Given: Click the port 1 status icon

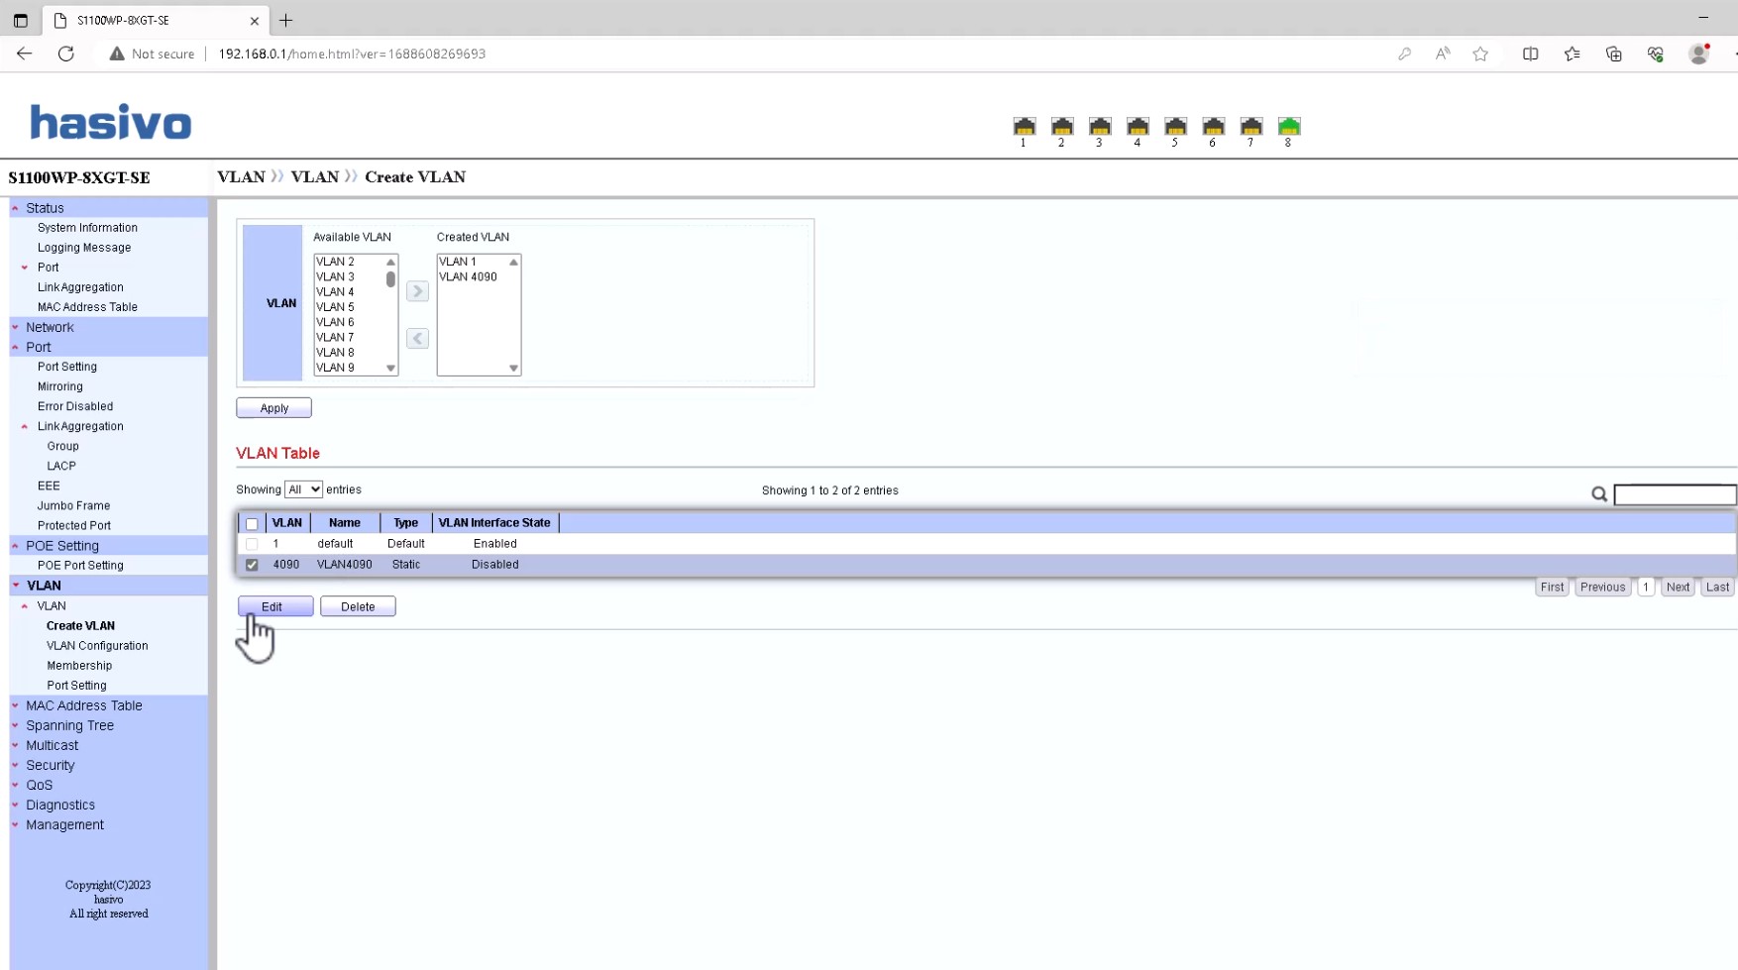Looking at the screenshot, I should pos(1024,126).
